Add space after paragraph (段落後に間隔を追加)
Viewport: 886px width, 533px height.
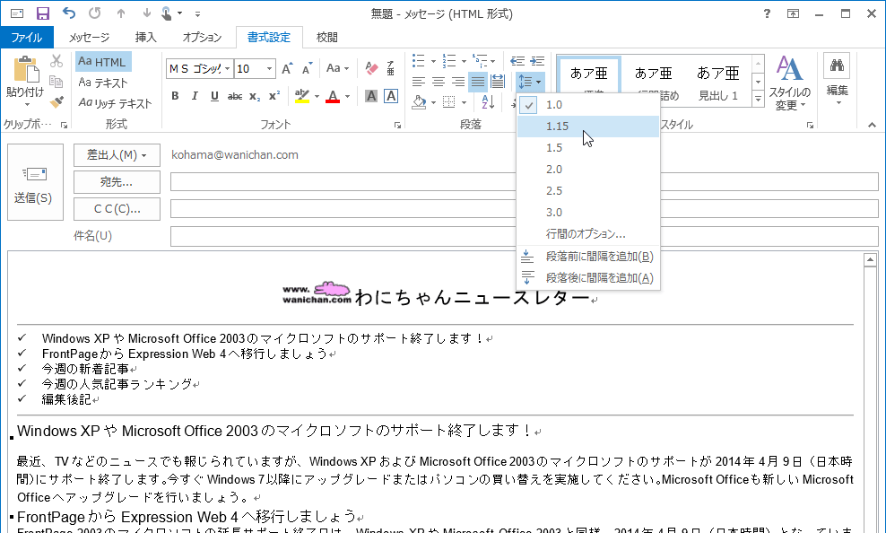(x=588, y=278)
